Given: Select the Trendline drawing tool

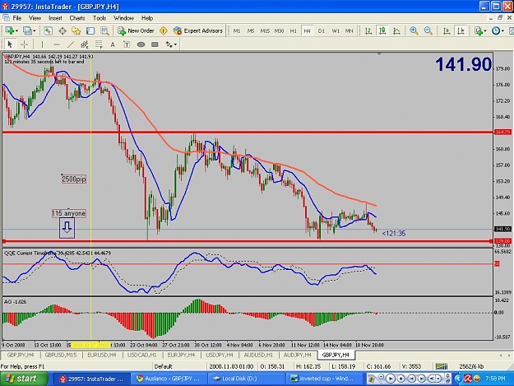Looking at the screenshot, I should click(71, 44).
